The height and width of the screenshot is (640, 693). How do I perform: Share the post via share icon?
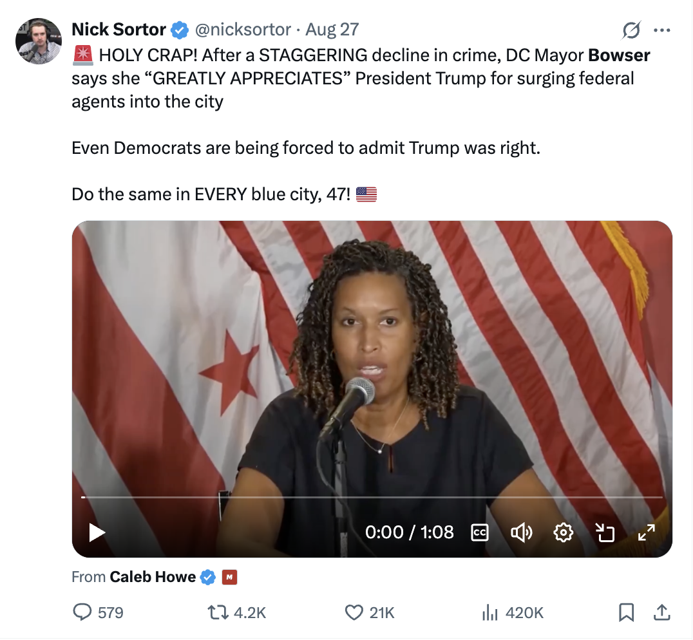[661, 612]
